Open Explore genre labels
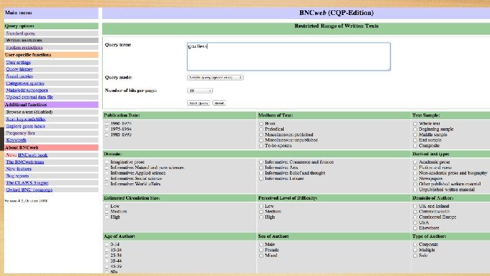This screenshot has height=276, width=490. 26,126
